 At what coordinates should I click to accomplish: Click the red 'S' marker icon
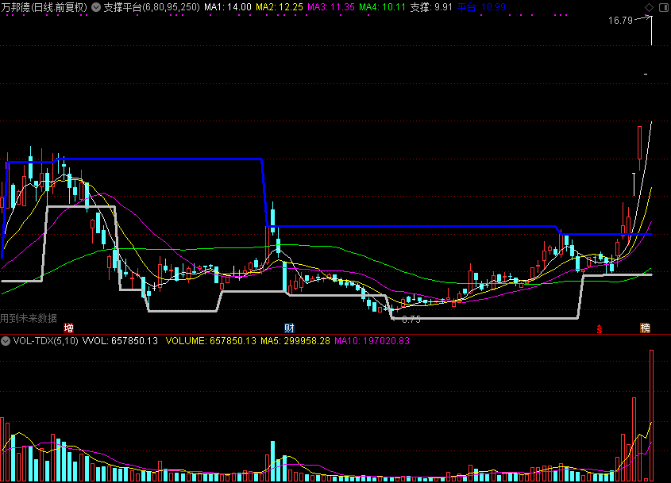pyautogui.click(x=600, y=328)
